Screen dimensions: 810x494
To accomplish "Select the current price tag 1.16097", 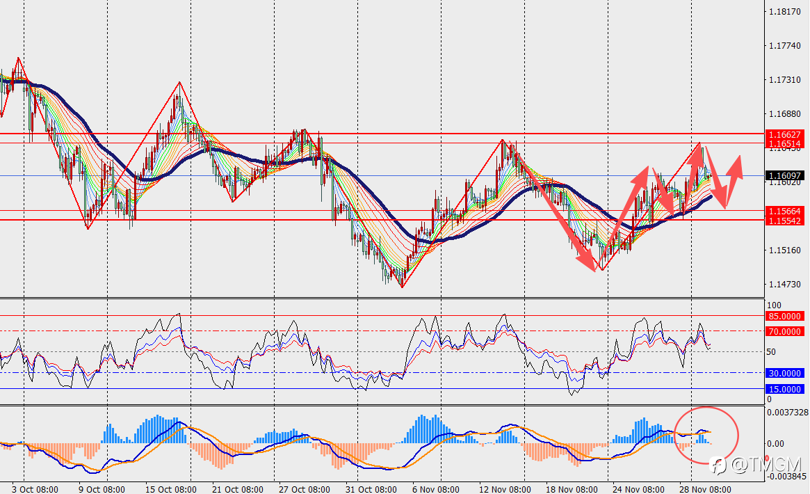I will 785,176.
